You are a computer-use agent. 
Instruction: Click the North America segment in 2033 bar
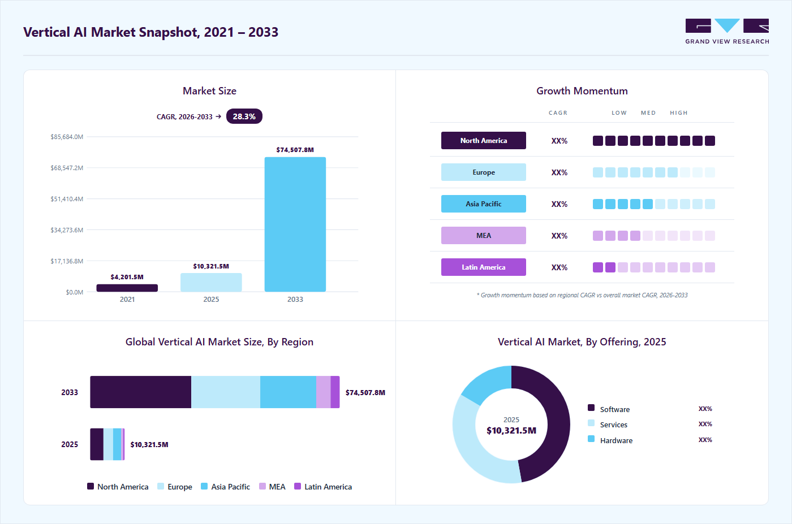[x=141, y=392]
